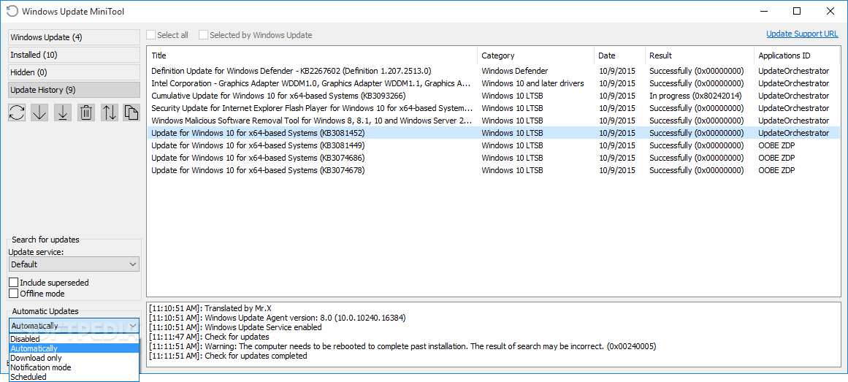This screenshot has height=382, width=848.
Task: Click In progress (0x80242014) result cell
Action: tap(695, 96)
